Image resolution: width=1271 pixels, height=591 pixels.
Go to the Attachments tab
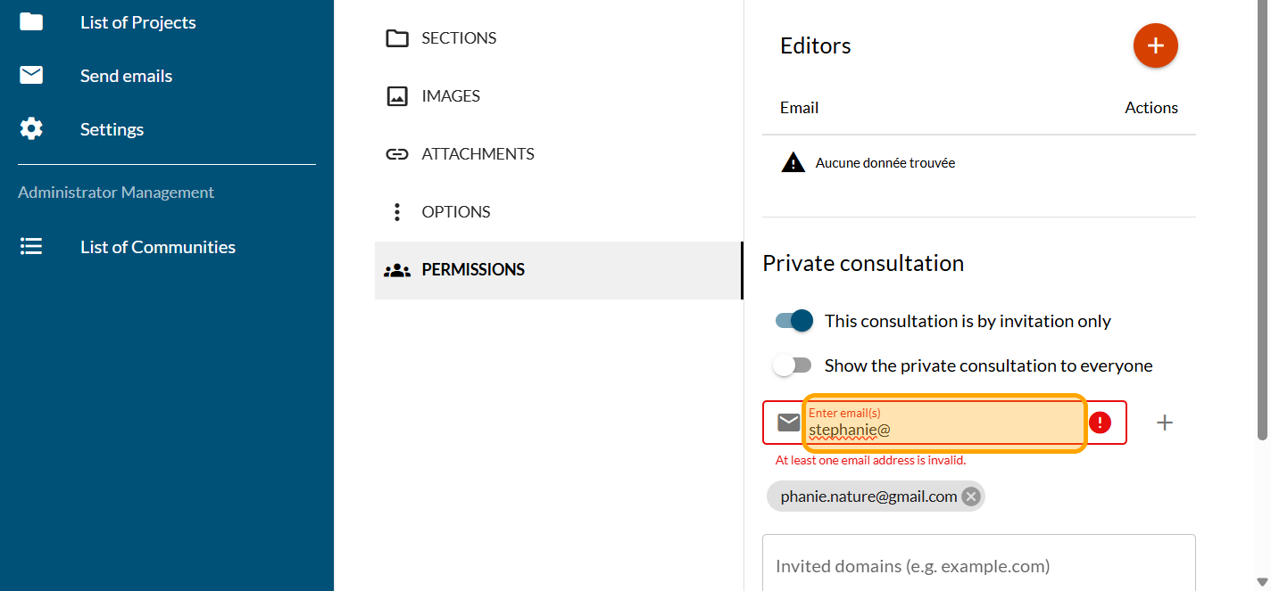tap(478, 154)
